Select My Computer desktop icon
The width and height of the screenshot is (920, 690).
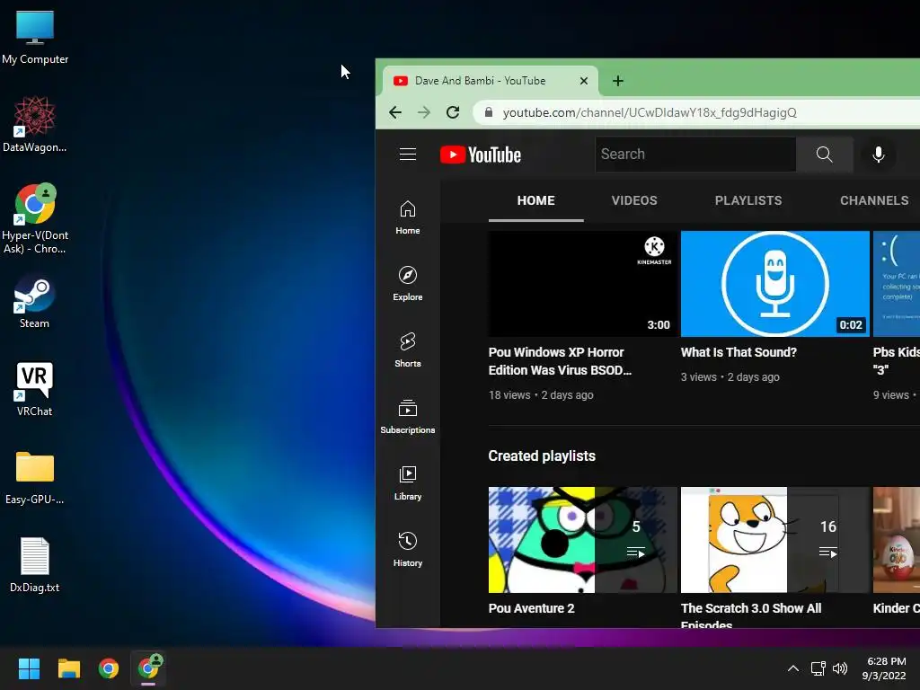[x=35, y=38]
